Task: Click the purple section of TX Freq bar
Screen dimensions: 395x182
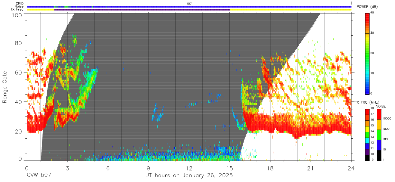Action: [x=142, y=10]
